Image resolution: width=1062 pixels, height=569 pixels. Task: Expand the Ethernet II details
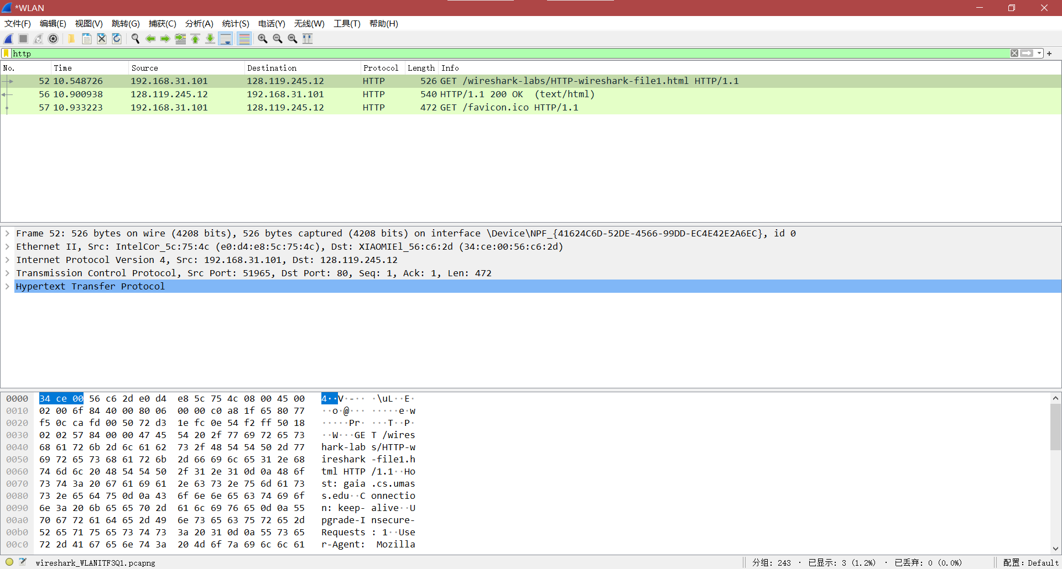7,247
